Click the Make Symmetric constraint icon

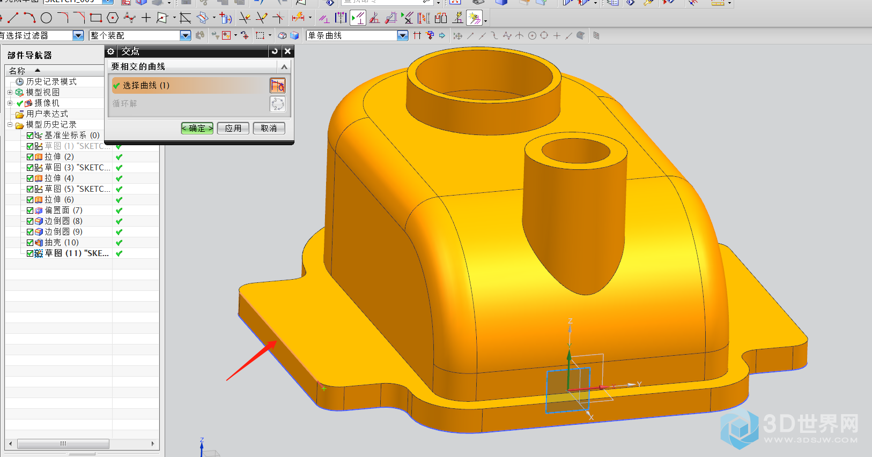tap(341, 19)
